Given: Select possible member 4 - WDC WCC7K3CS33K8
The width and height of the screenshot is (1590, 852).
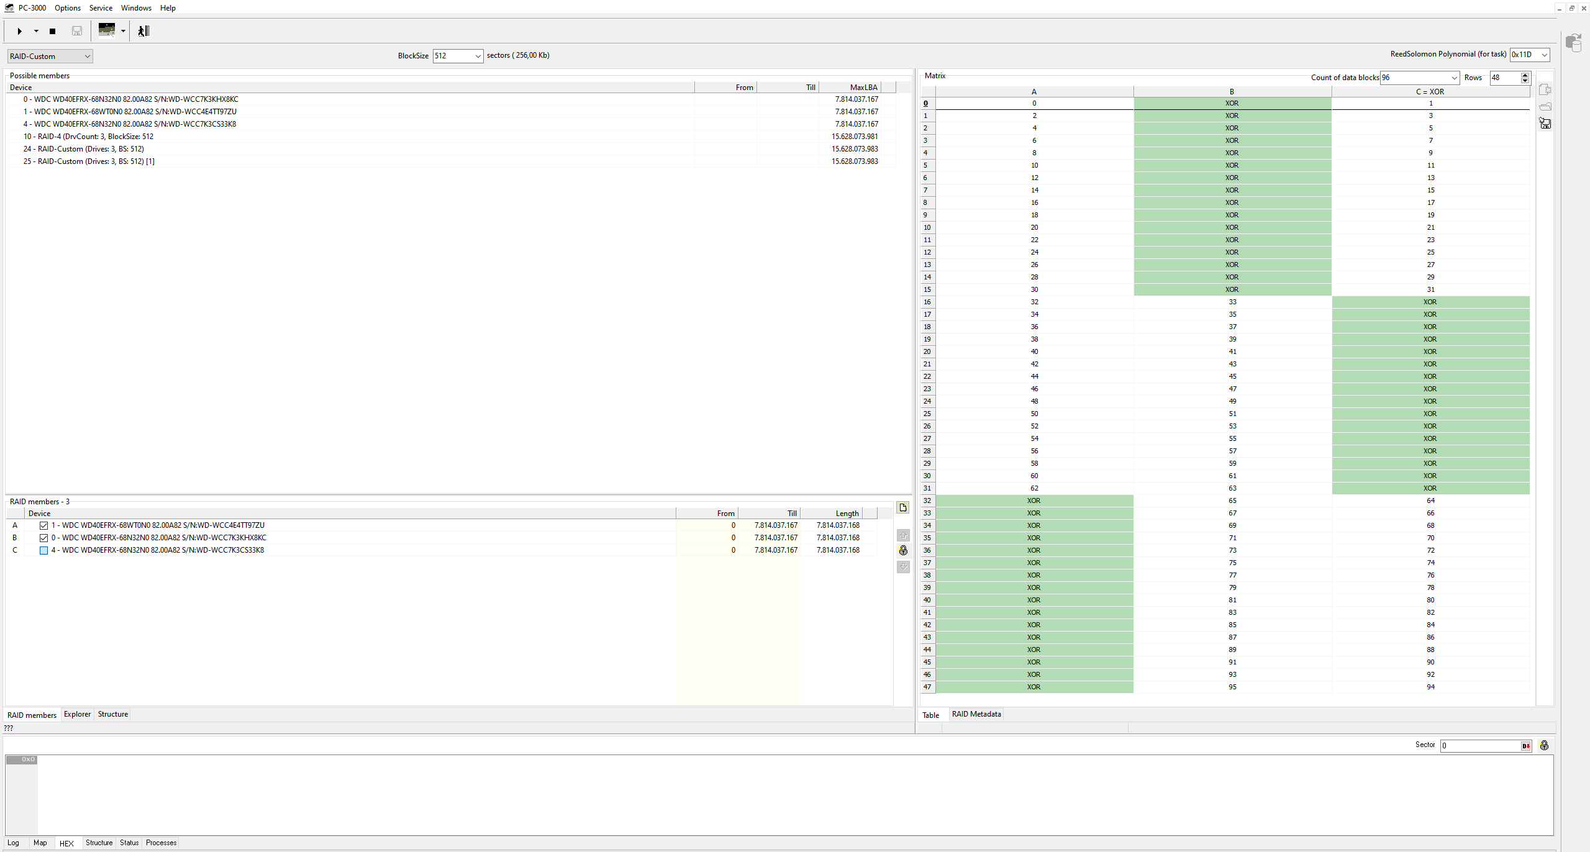Looking at the screenshot, I should click(x=451, y=124).
